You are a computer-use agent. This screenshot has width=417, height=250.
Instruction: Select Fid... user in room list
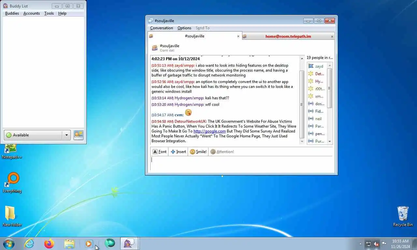[x=316, y=111]
